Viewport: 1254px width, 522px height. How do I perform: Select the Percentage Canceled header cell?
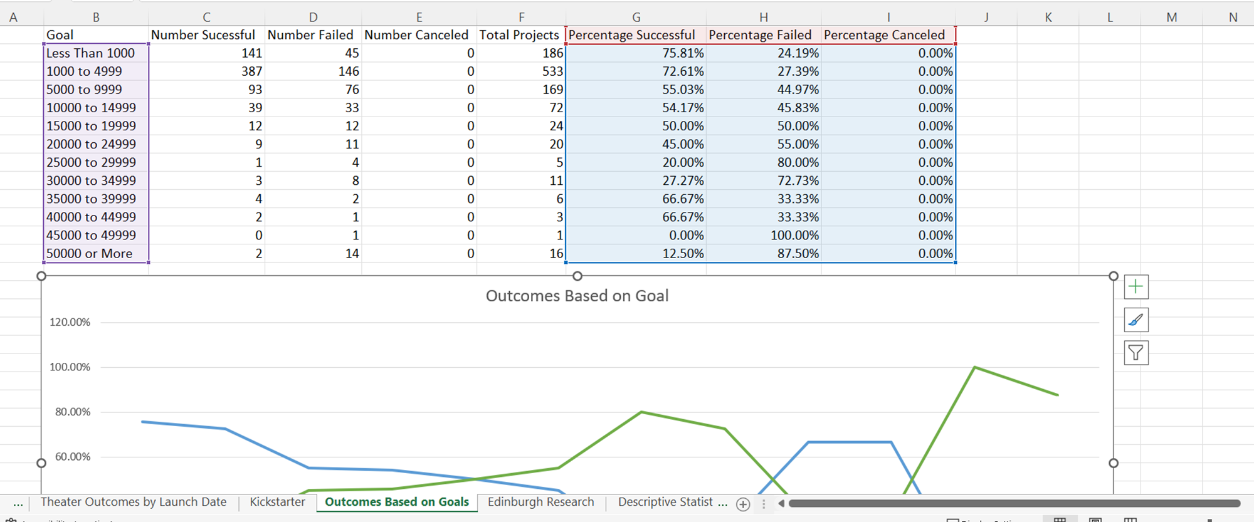pos(888,35)
